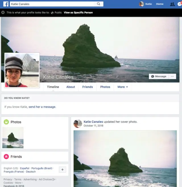Viewport: 182px width, 187px height.
Task: Expand the More dropdown tab
Action: click(x=123, y=87)
